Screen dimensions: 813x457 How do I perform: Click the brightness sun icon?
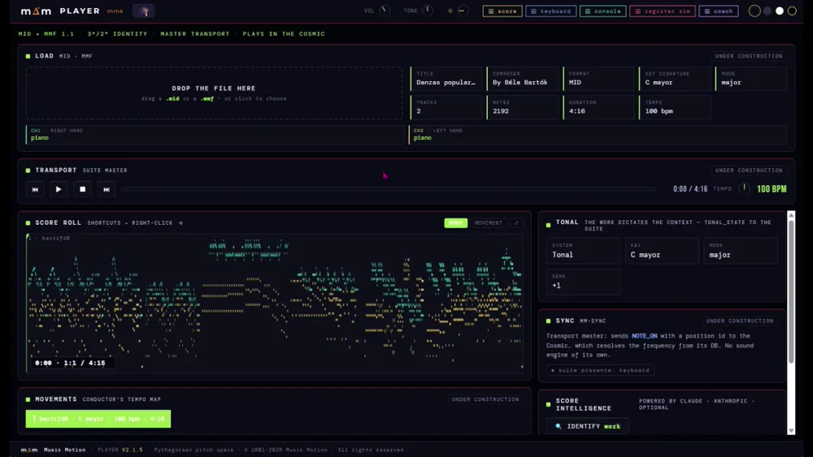coord(450,11)
